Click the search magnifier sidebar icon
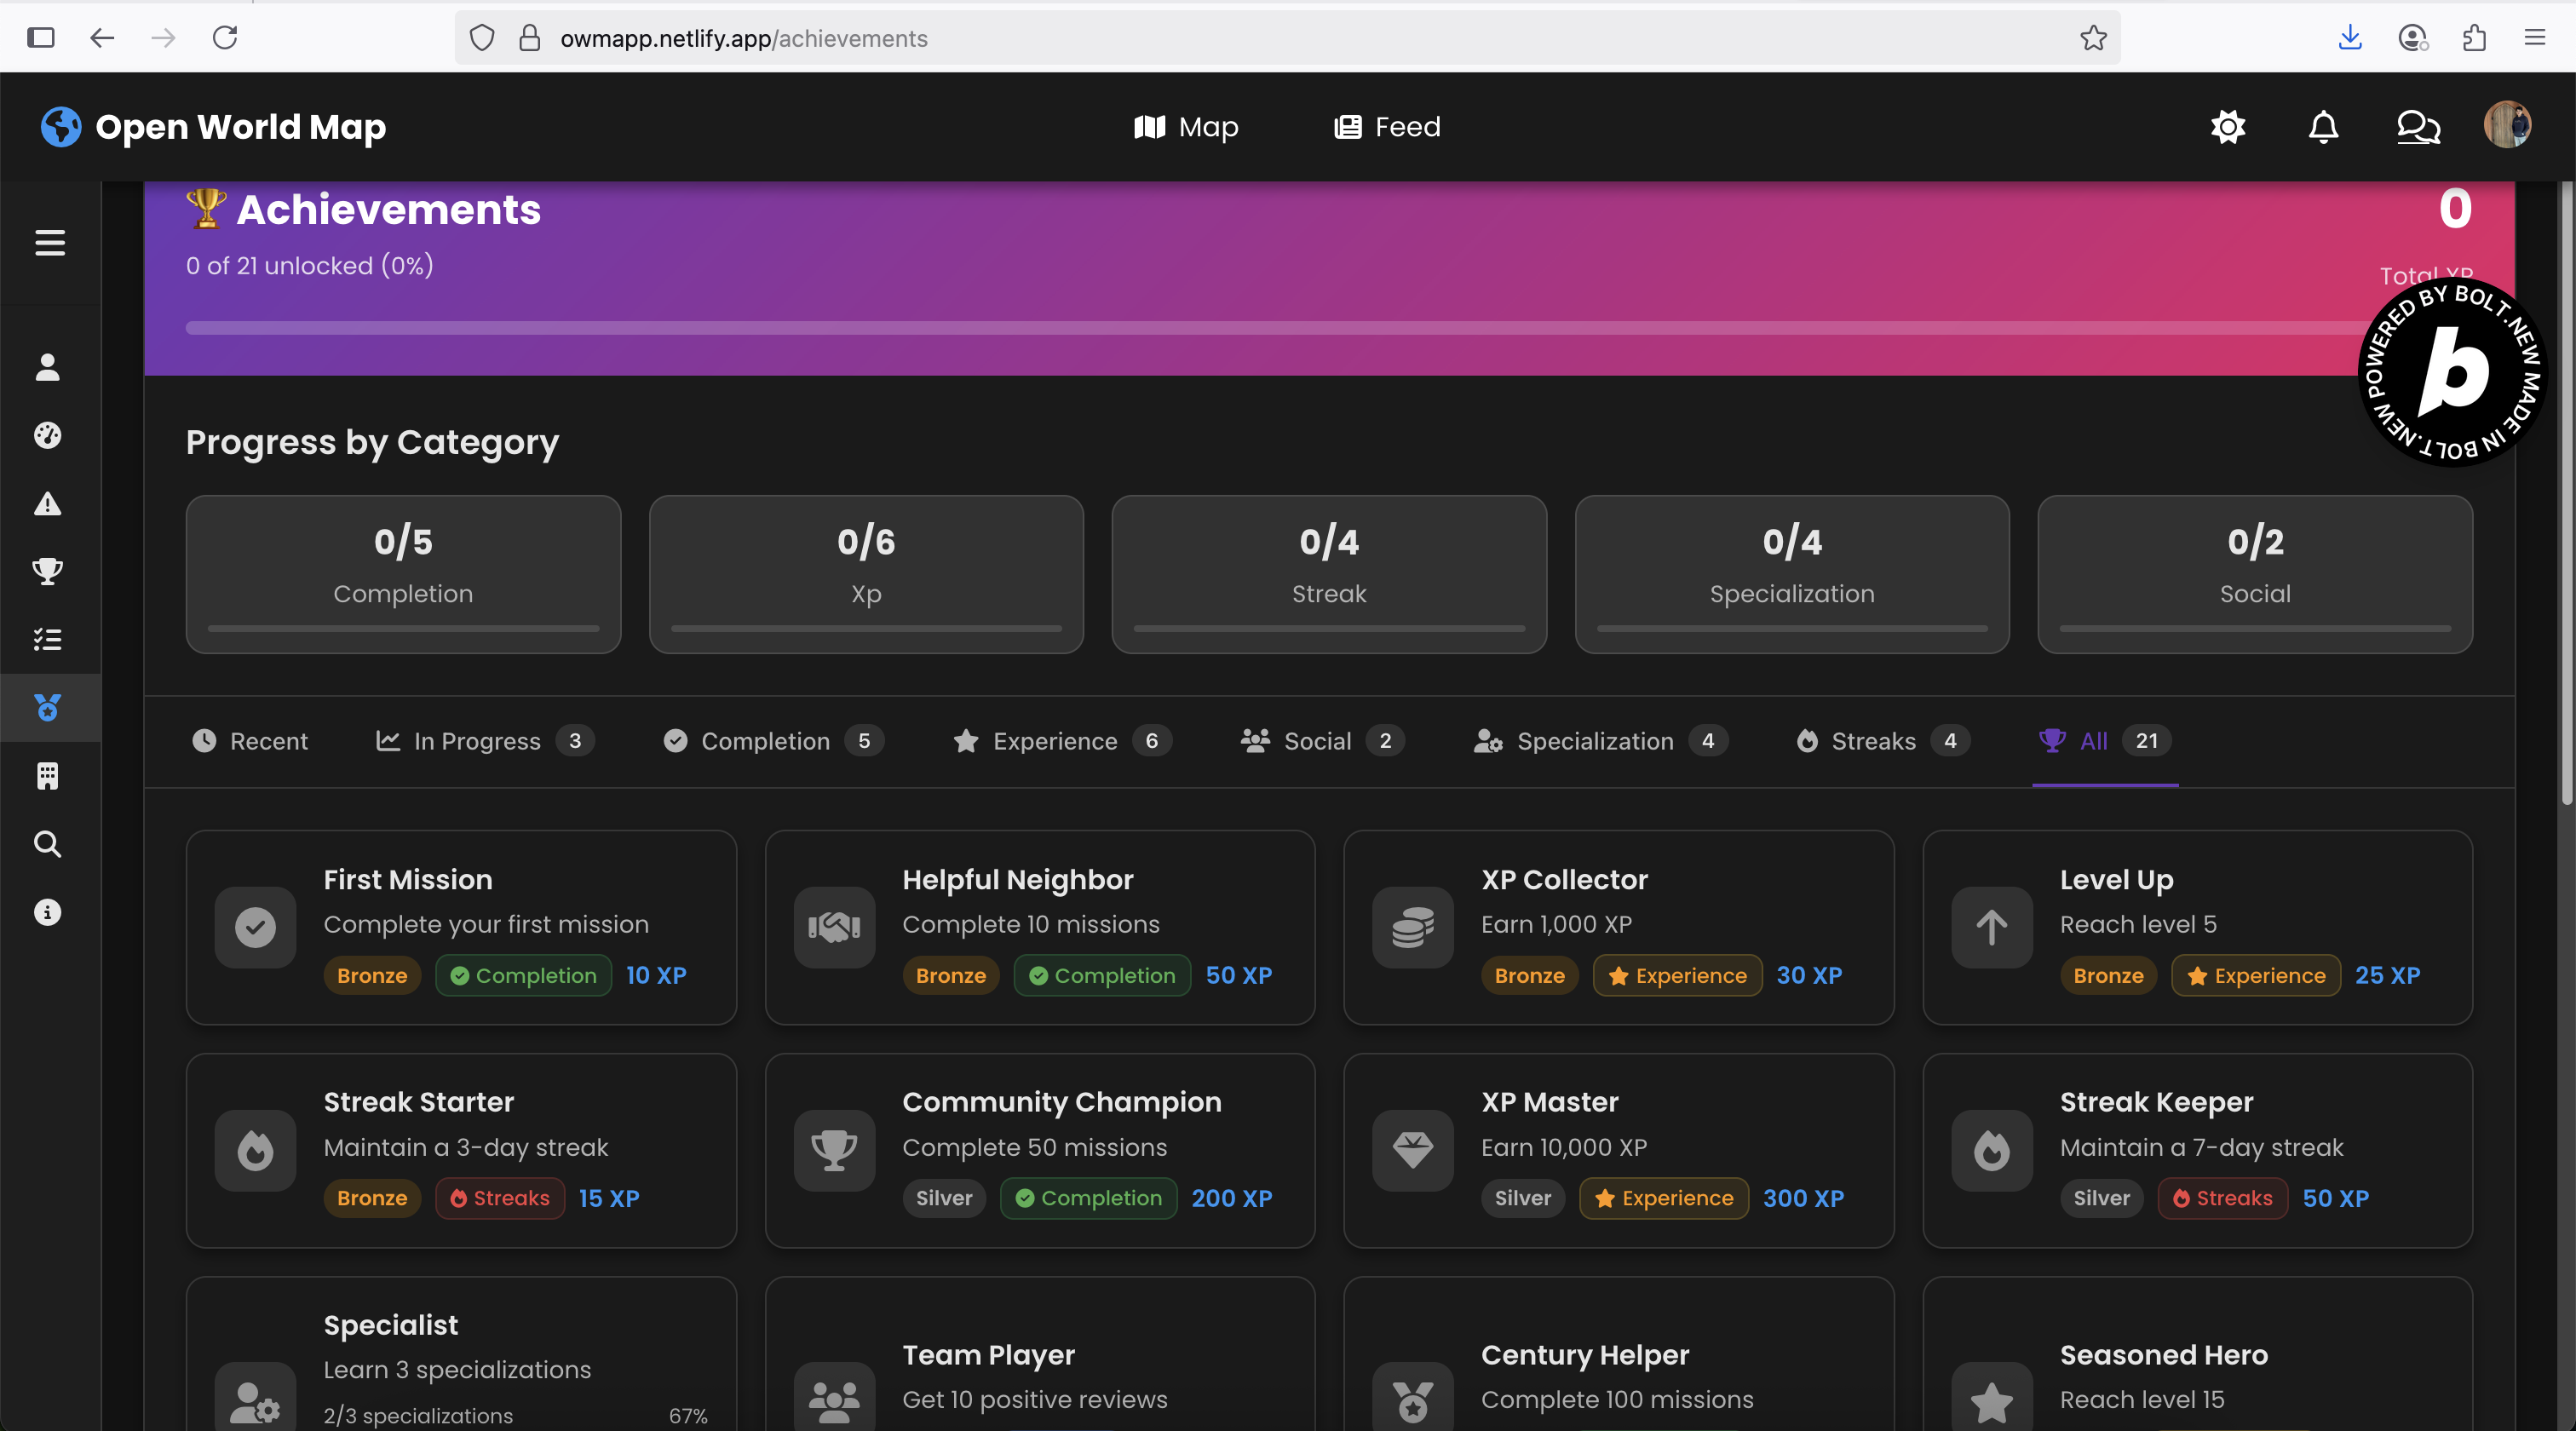2576x1431 pixels. pyautogui.click(x=48, y=844)
